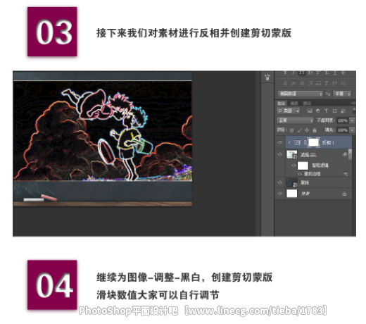Screen dimensions: 366x324
Task: Click the ordinals (1st) OpenType icon
Action: (334, 83)
